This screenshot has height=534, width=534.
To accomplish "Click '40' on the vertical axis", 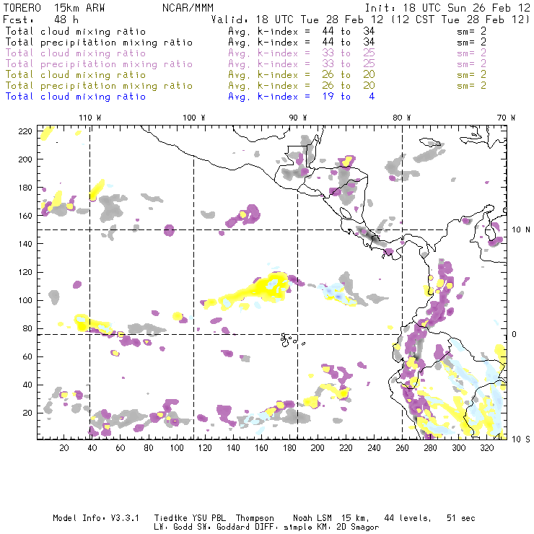I will (x=28, y=385).
